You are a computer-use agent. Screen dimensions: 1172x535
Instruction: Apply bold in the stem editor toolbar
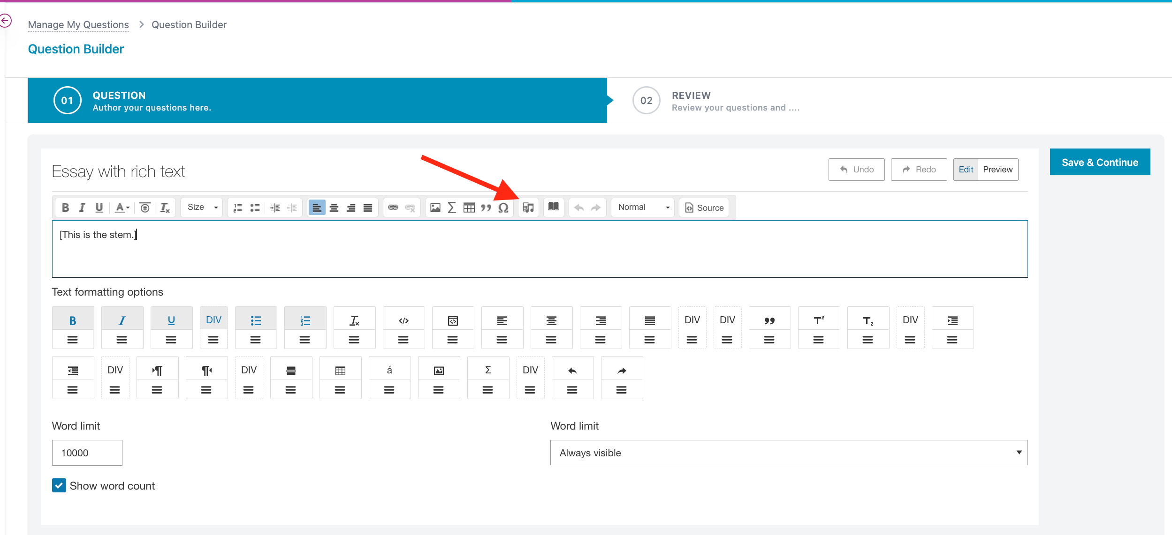66,208
